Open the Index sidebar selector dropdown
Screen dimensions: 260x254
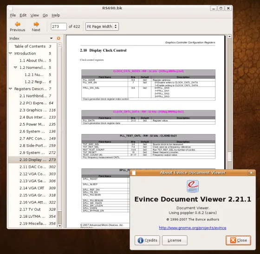(x=52, y=38)
